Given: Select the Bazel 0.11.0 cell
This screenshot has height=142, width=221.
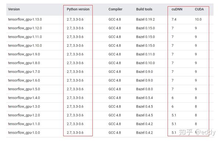Looking at the screenshot, I should pyautogui.click(x=145, y=54).
